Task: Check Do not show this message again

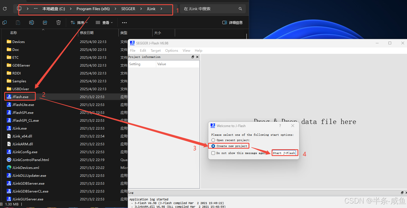Action: (x=213, y=153)
